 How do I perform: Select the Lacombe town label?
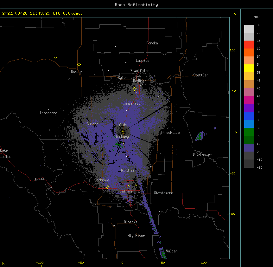(x=143, y=61)
